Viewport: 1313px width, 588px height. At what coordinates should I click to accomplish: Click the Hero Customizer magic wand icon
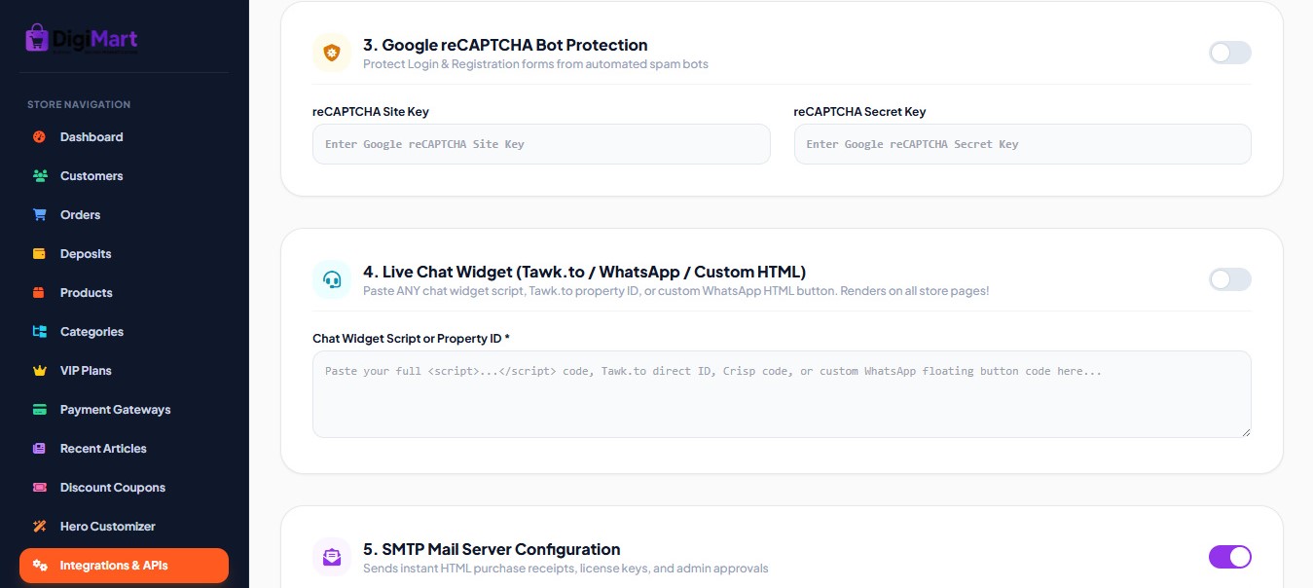click(40, 527)
